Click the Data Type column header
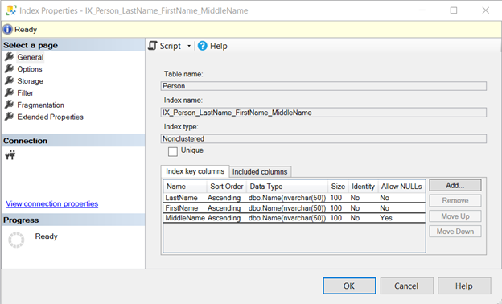 coord(287,187)
